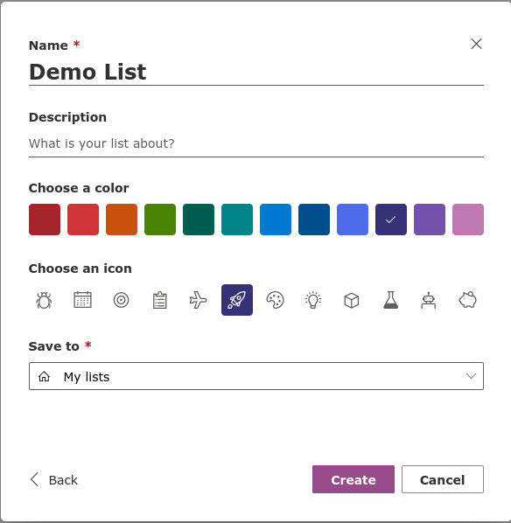Screen dimensions: 511x523
Task: Choose the clipboard list icon
Action: click(160, 300)
